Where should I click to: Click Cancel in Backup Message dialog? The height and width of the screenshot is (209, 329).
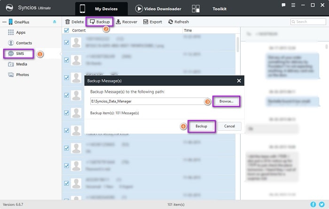pyautogui.click(x=229, y=126)
